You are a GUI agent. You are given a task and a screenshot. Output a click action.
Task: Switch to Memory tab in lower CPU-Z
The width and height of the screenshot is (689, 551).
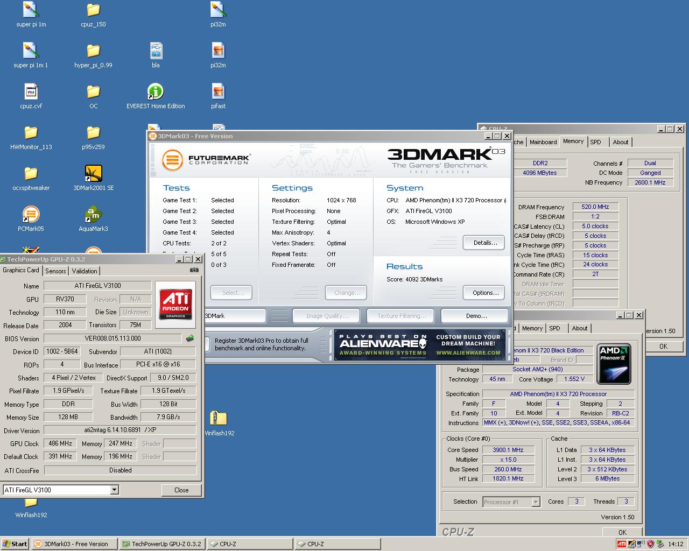(x=532, y=328)
